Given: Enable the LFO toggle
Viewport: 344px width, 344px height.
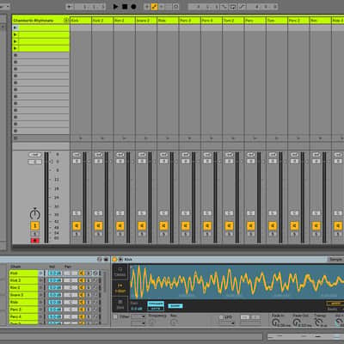Looking at the screenshot, I should pos(221,317).
